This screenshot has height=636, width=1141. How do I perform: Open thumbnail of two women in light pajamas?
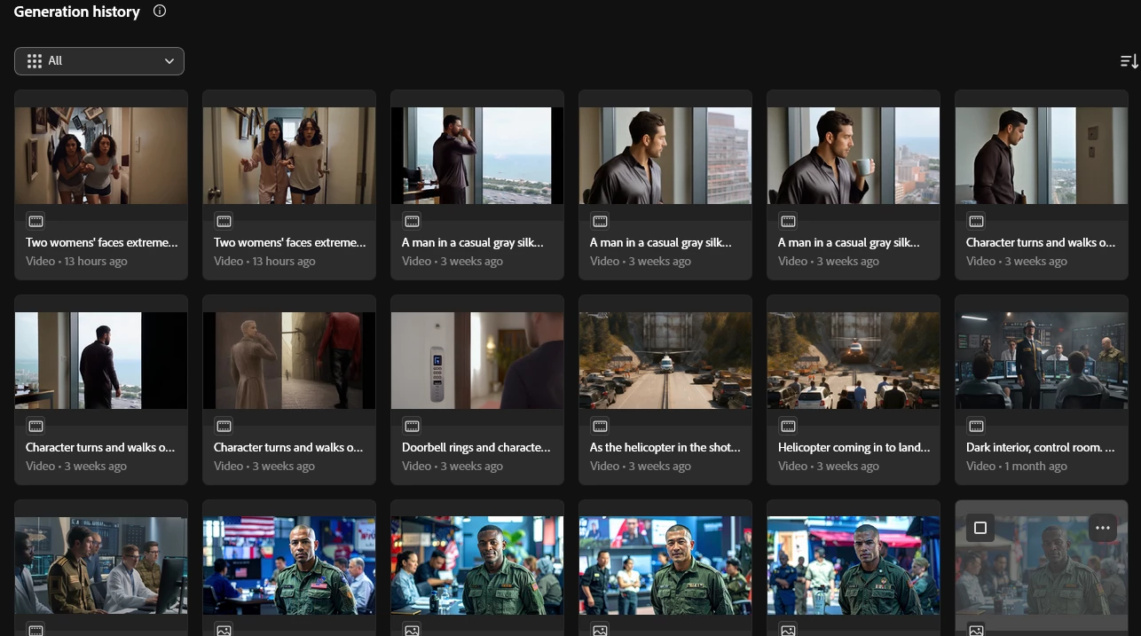point(289,155)
